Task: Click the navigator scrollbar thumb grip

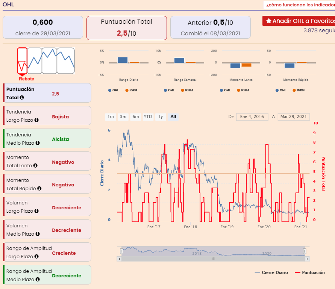Action: click(x=213, y=259)
